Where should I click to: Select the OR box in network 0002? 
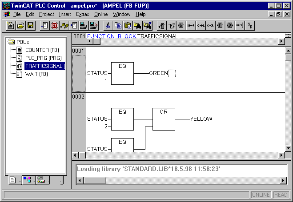point(164,119)
